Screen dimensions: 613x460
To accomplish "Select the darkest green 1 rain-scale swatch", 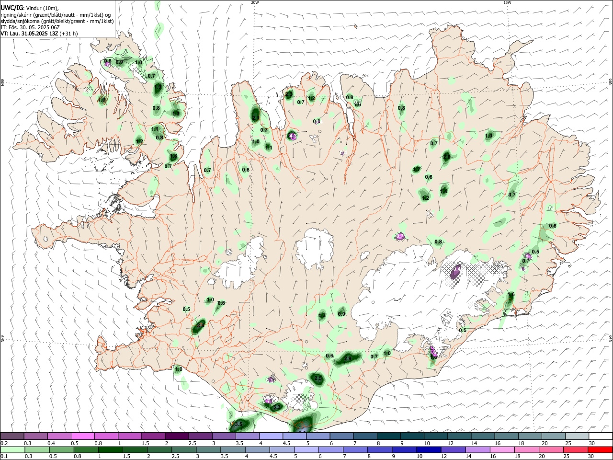I will (110, 449).
